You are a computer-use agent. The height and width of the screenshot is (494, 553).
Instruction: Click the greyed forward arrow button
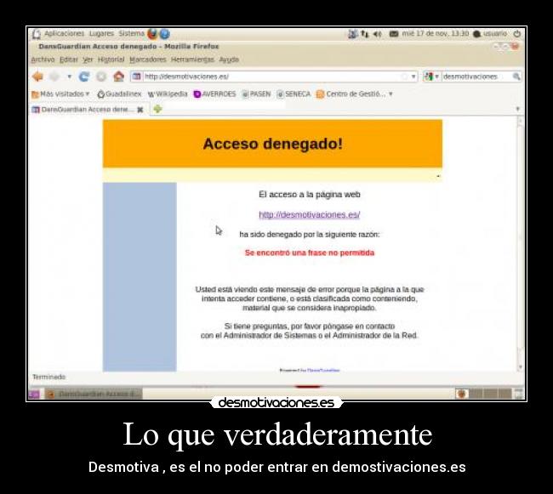tap(54, 77)
